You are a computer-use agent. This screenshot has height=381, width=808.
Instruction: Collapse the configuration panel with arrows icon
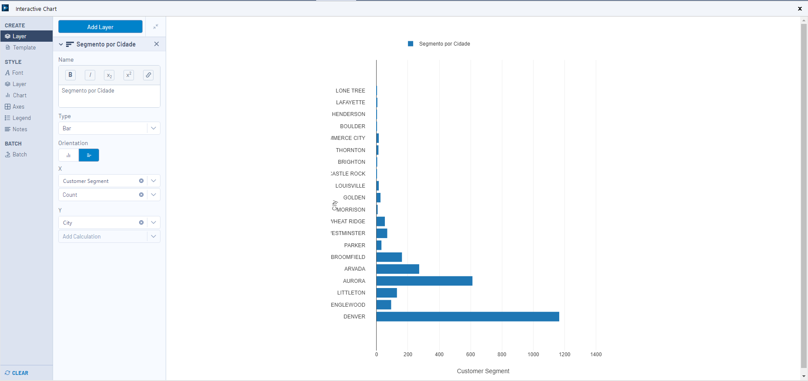coord(156,27)
